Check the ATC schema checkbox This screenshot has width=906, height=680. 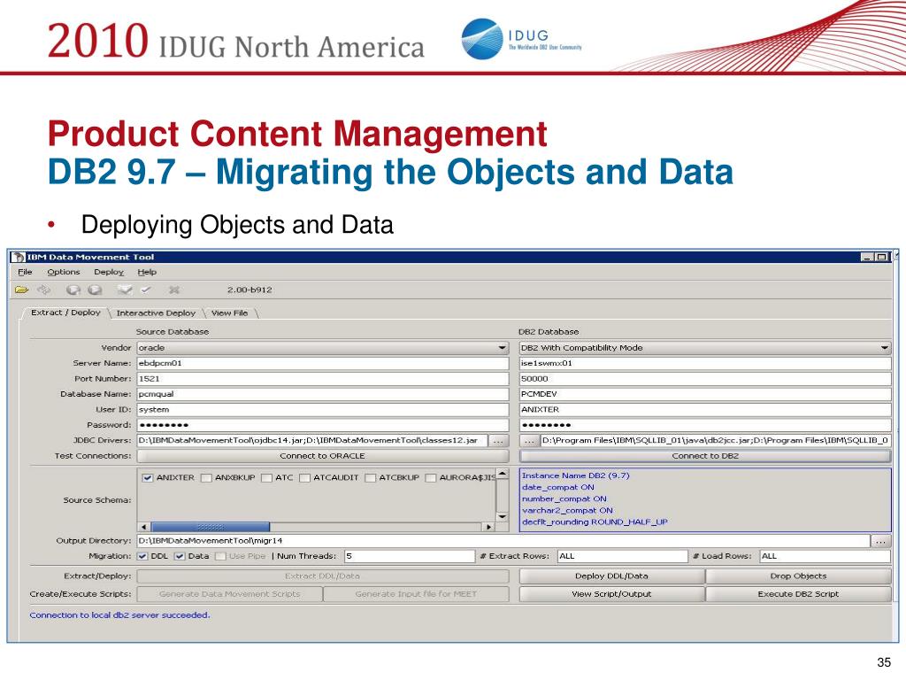coord(266,477)
